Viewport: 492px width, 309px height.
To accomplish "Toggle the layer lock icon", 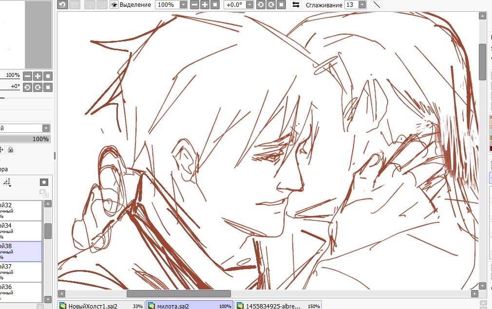I will [x=10, y=149].
